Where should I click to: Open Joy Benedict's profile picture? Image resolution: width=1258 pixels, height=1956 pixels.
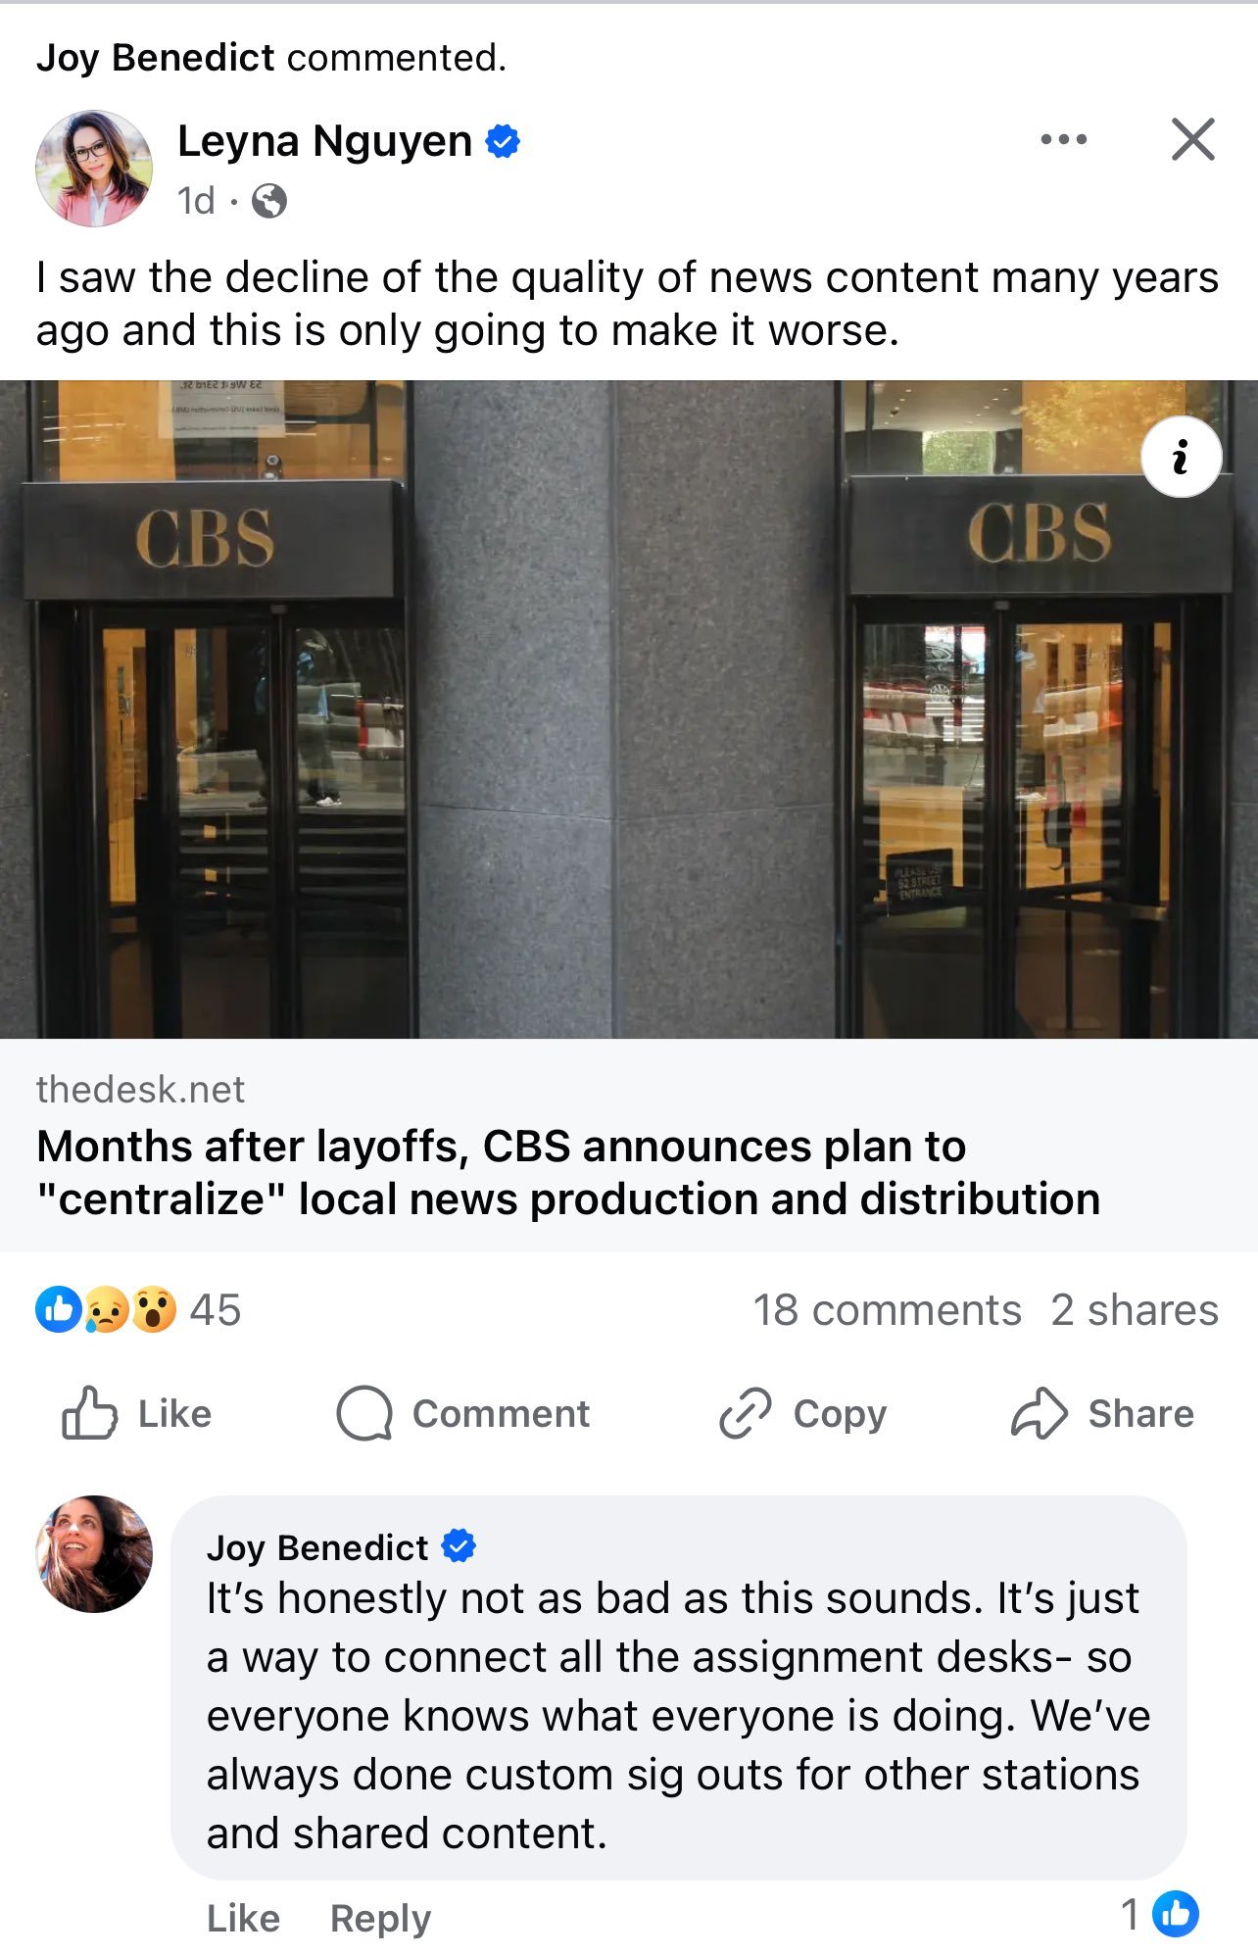[94, 1554]
